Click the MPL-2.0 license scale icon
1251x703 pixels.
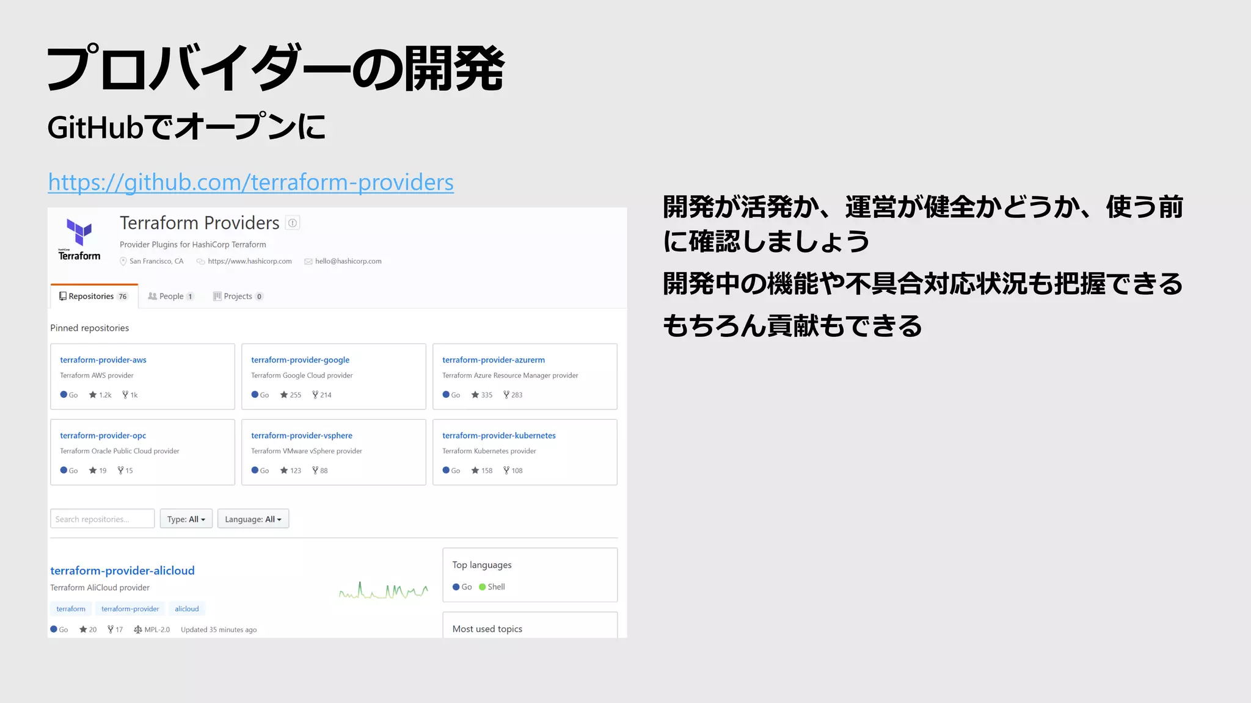pyautogui.click(x=138, y=630)
